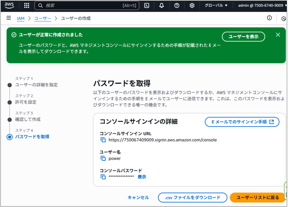This screenshot has height=207, width=290.
Task: Open the hexagon icon beside info icon
Action: [283, 18]
